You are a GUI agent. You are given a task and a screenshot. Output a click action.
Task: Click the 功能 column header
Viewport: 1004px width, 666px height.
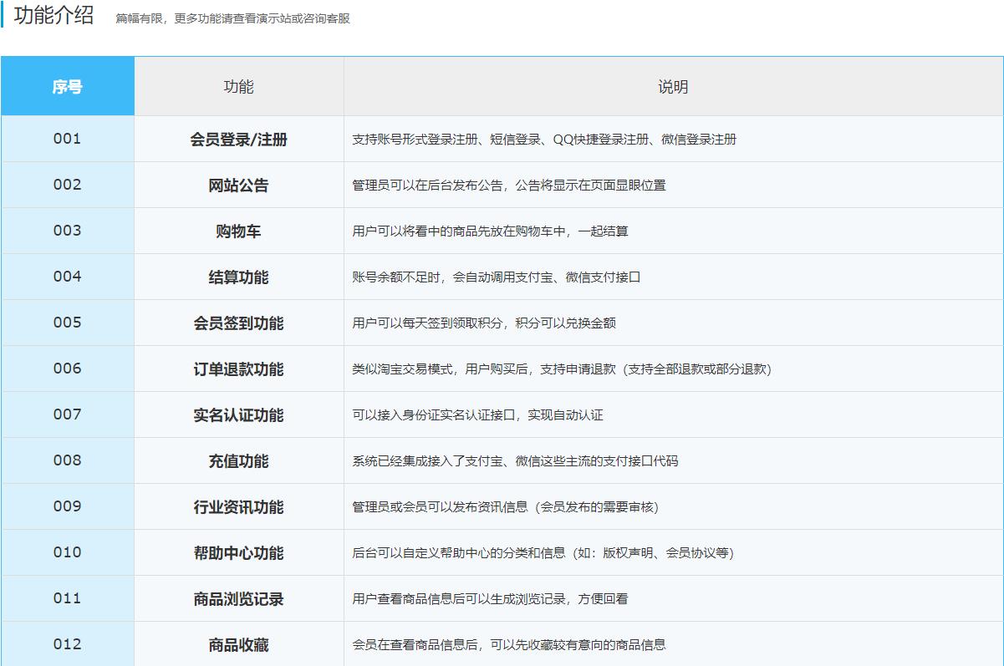coord(239,86)
